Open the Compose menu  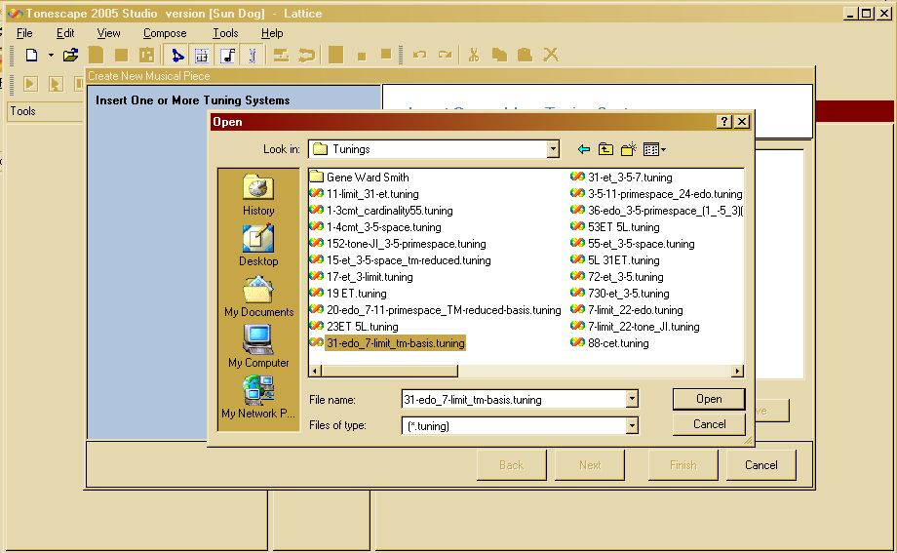[x=165, y=33]
